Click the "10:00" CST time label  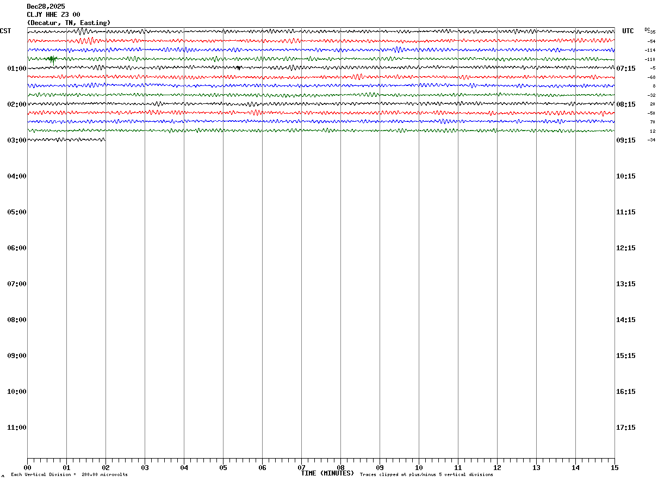click(x=17, y=392)
